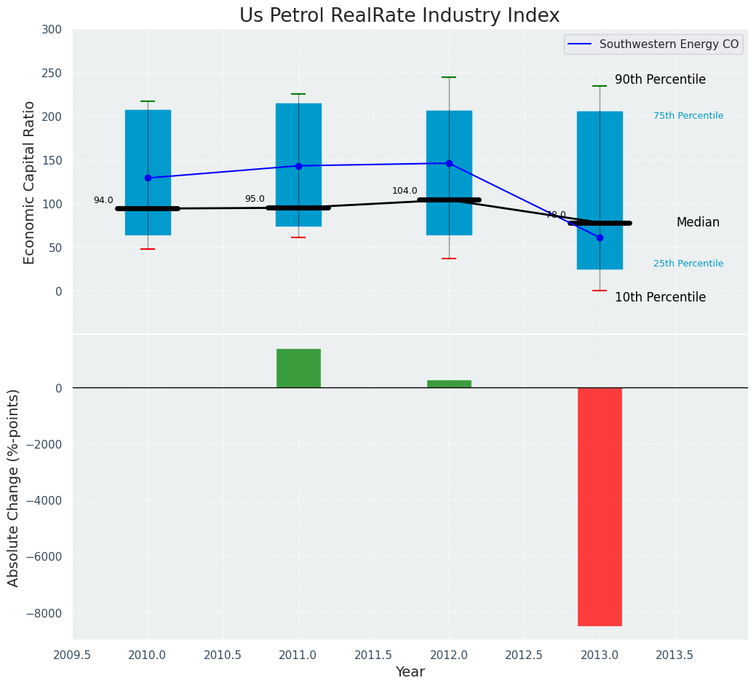Click the blue legend line sample
The height and width of the screenshot is (686, 756).
tap(581, 44)
